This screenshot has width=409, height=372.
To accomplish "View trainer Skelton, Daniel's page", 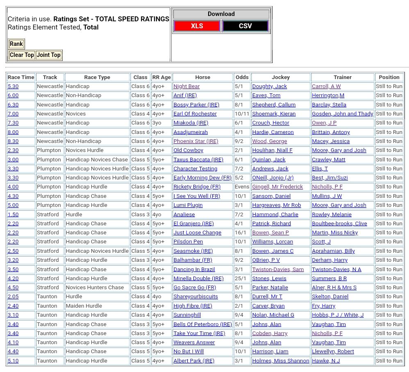I will (330, 297).
